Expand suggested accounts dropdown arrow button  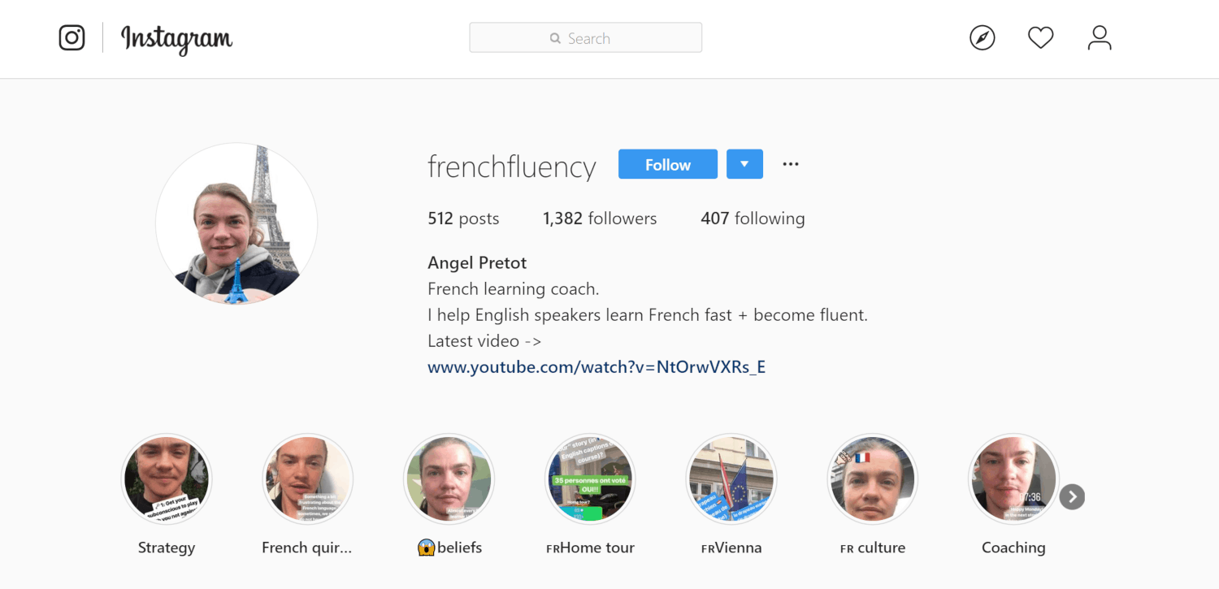[744, 164]
